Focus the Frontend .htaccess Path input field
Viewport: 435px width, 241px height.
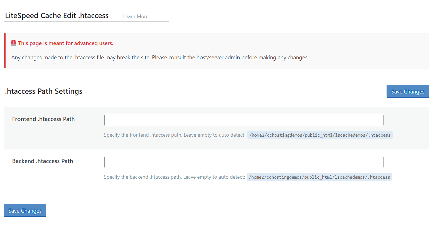coord(244,120)
